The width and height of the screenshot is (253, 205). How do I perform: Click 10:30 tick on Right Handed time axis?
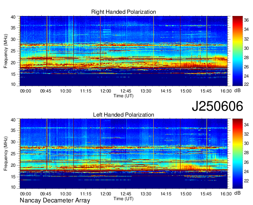[66, 91]
